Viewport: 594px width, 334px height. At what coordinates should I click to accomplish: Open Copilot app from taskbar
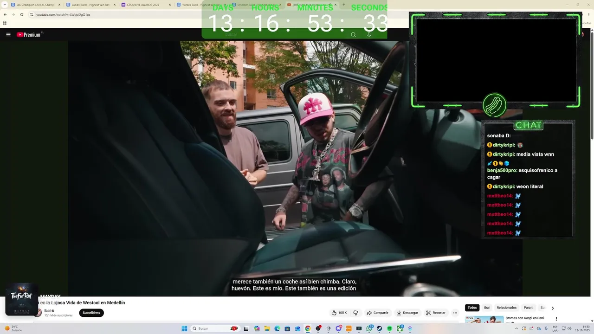point(257,328)
